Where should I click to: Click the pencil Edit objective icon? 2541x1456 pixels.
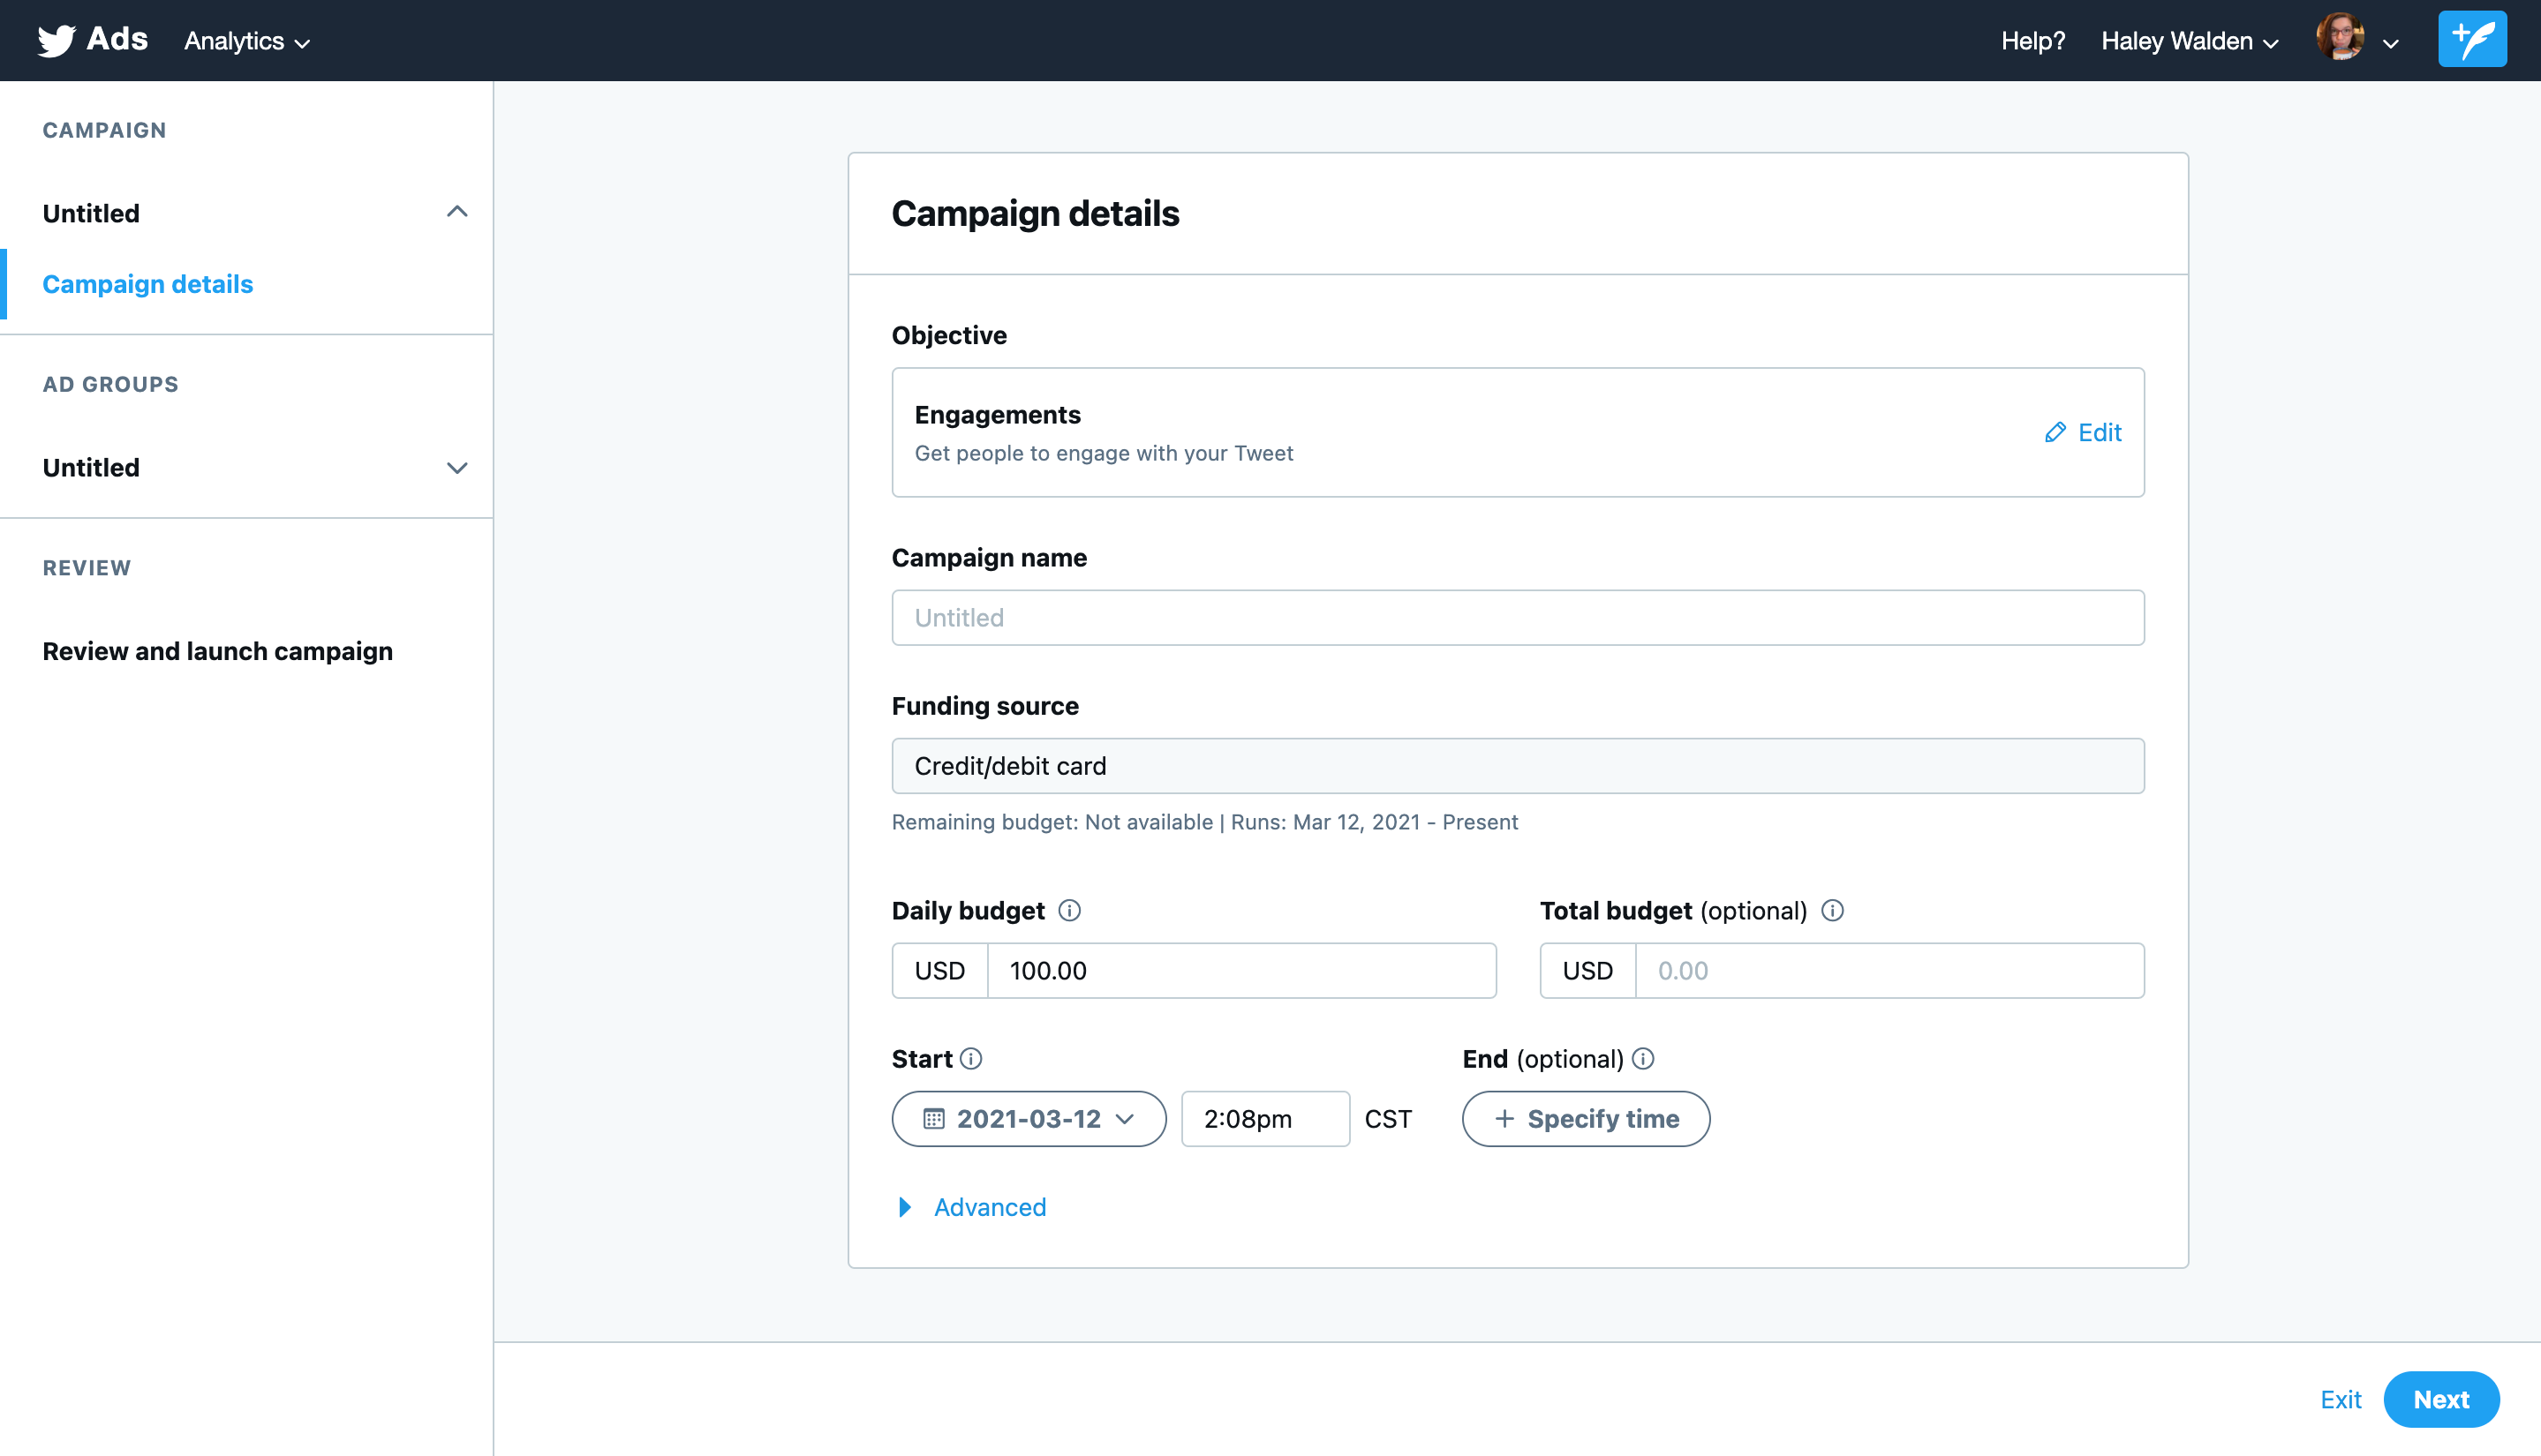(2055, 432)
